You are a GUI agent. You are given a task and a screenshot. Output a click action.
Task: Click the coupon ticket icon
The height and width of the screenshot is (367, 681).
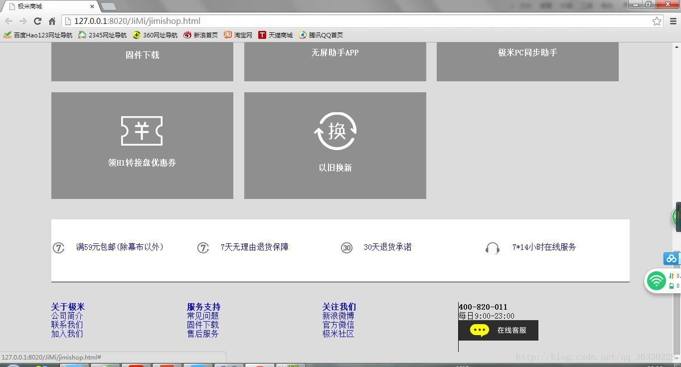[142, 131]
